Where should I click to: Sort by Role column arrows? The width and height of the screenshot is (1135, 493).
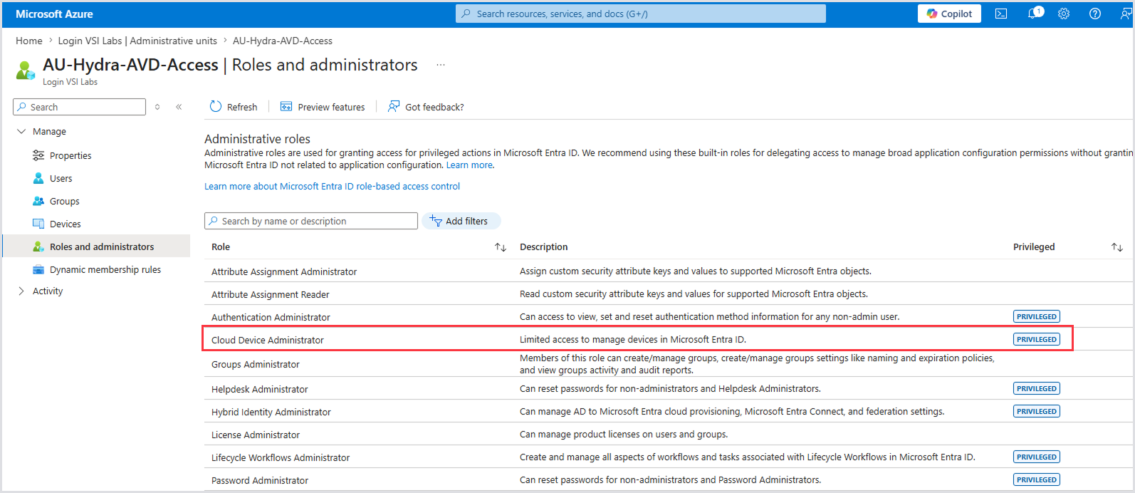click(x=501, y=247)
